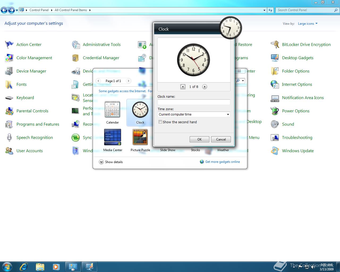340x272 pixels.
Task: Click OK in Clock dialog
Action: pos(199,139)
